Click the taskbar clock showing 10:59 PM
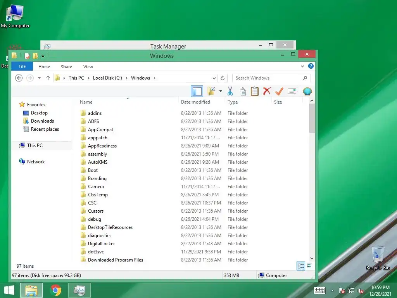Screen dimensions: 397x298 point(380,291)
